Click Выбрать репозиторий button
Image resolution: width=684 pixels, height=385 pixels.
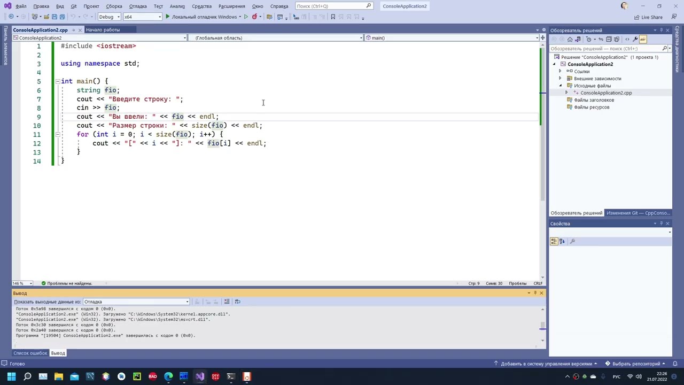coord(636,364)
